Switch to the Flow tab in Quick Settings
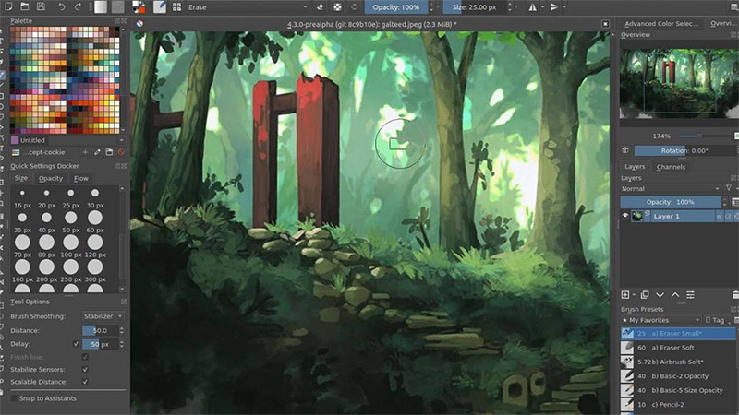The height and width of the screenshot is (415, 739). coord(81,178)
